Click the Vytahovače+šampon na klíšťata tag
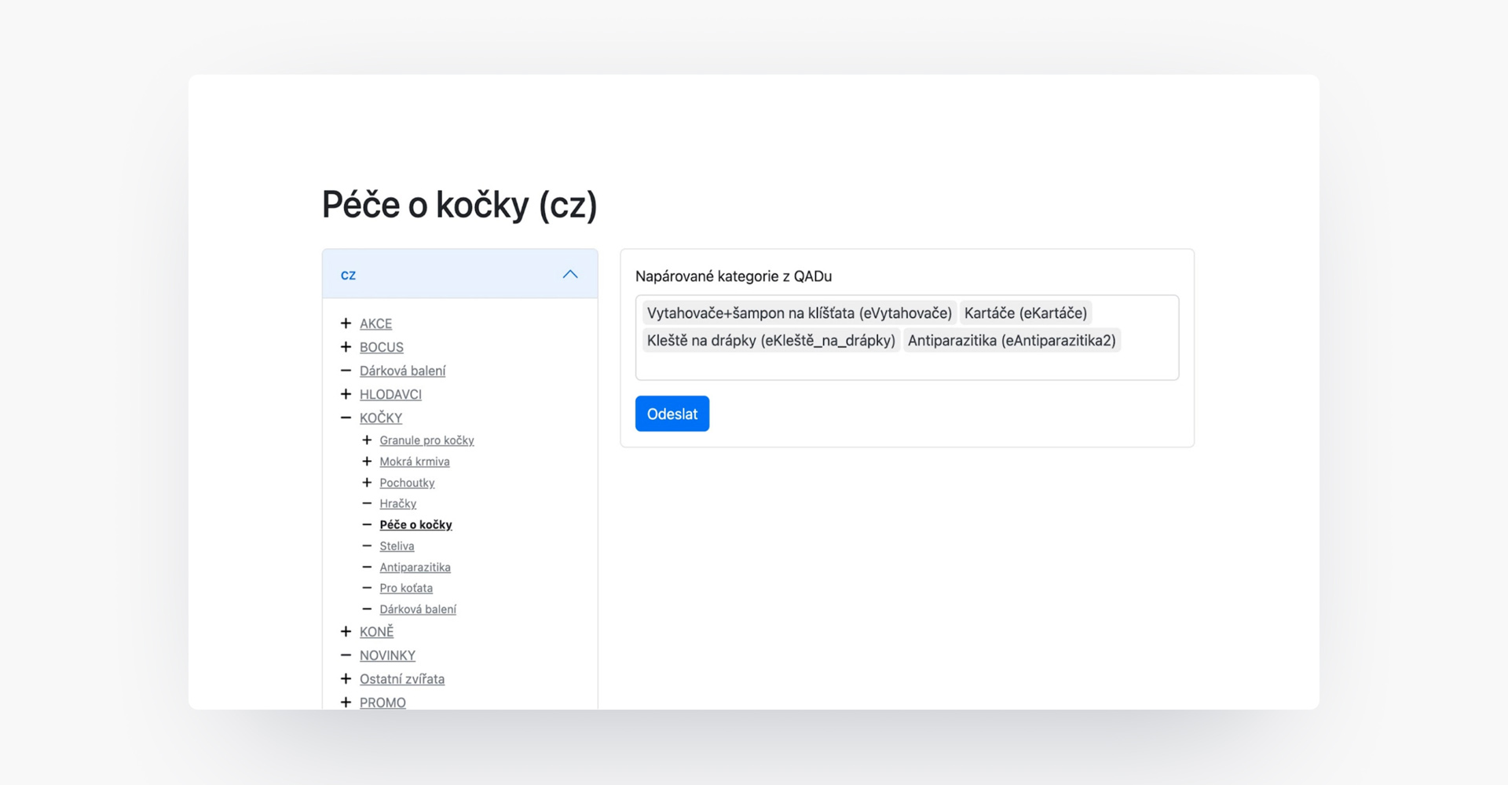The width and height of the screenshot is (1508, 785). [799, 313]
